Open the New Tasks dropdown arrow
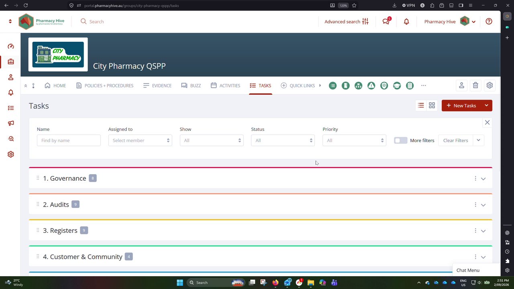Image resolution: width=514 pixels, height=289 pixels. pyautogui.click(x=486, y=106)
